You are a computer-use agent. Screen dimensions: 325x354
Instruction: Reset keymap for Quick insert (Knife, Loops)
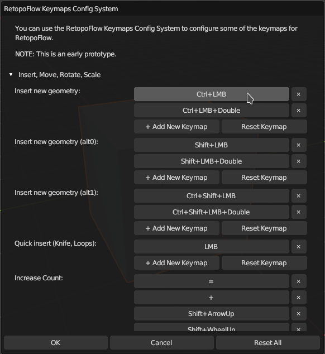[x=264, y=263]
